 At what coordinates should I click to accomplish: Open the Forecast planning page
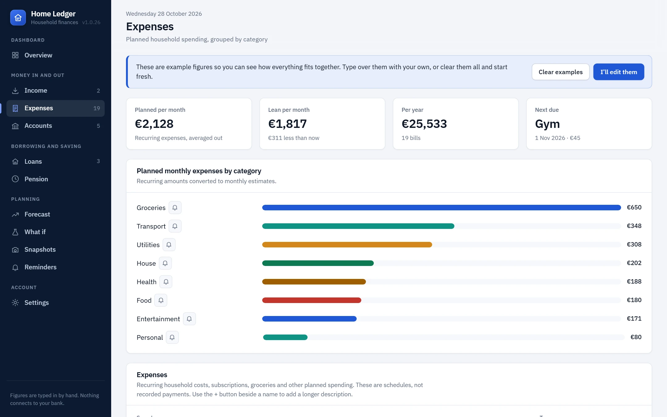(56, 214)
